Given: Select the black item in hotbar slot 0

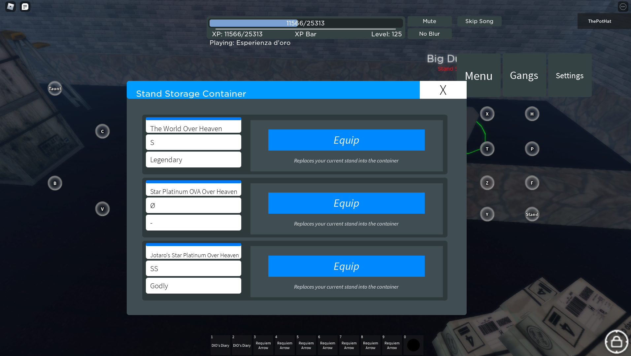Looking at the screenshot, I should click(x=413, y=345).
